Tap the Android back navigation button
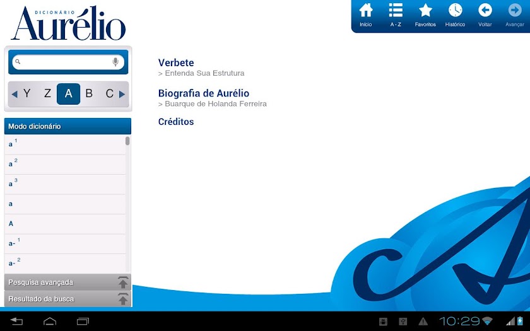Screen dimensions: 530x331 coord(16,321)
